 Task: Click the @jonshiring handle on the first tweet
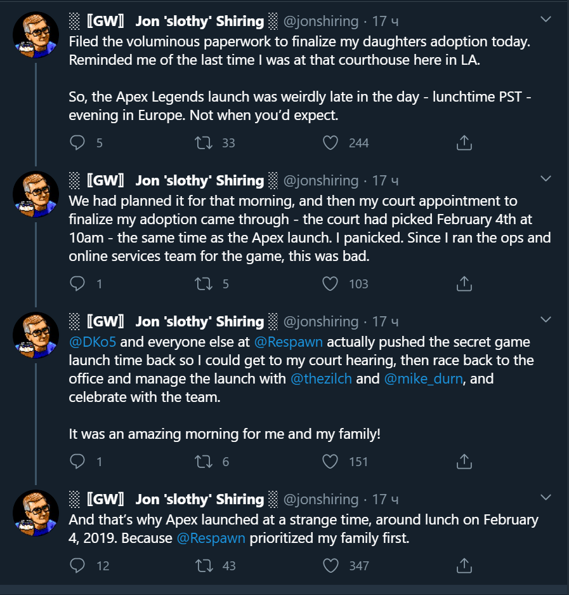pos(320,22)
